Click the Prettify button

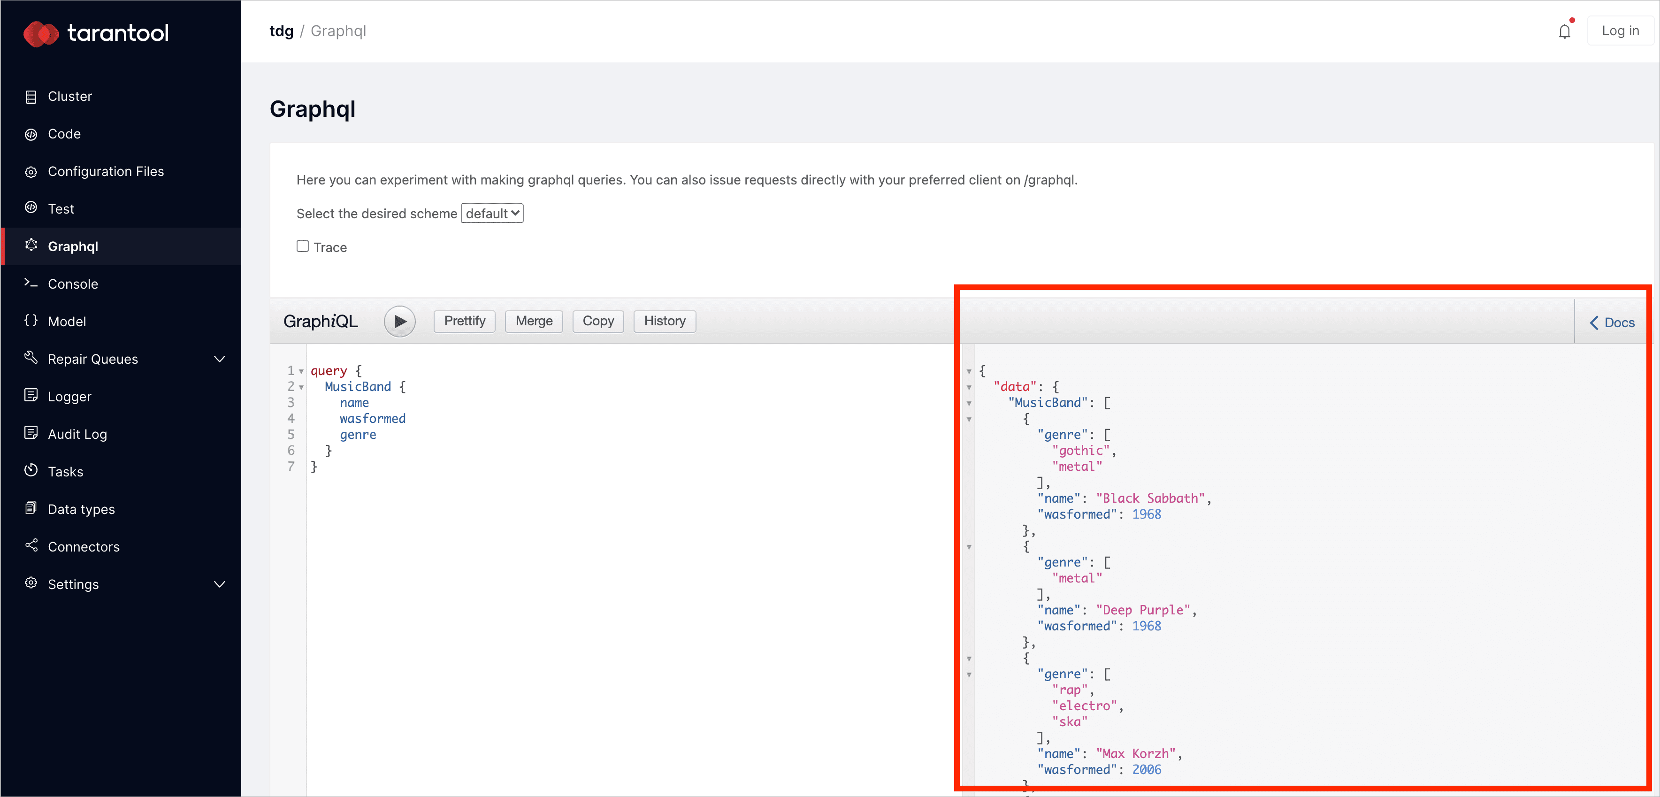[465, 321]
